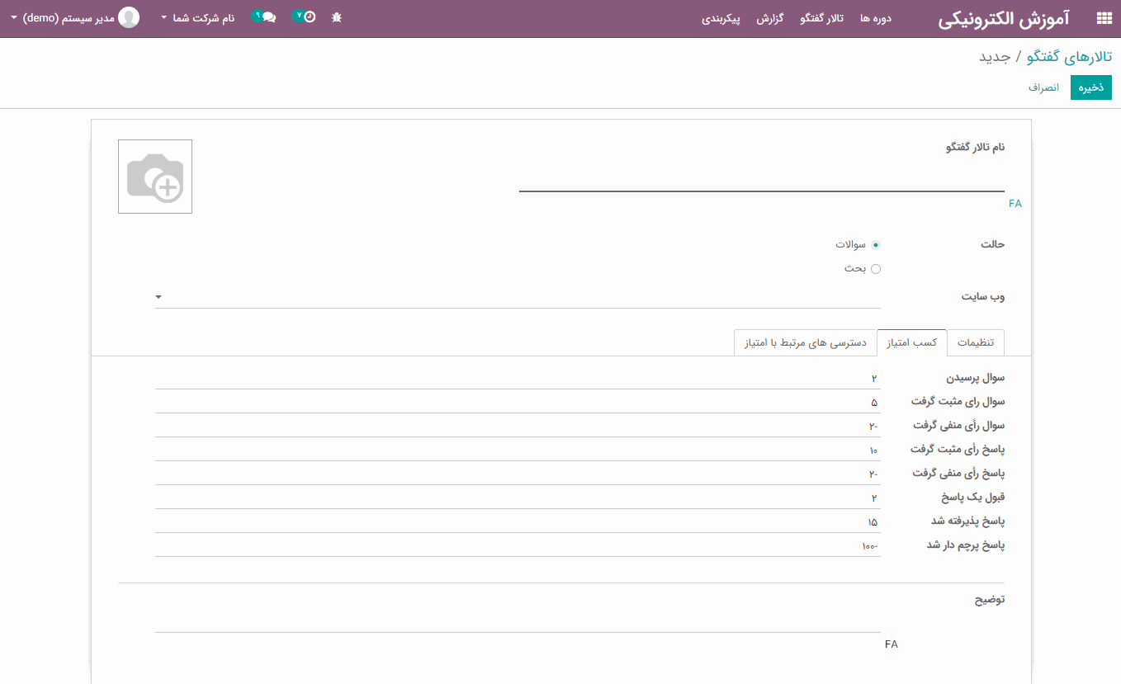Viewport: 1121px width, 684px height.
Task: Select the بحث radio option
Action: (876, 269)
